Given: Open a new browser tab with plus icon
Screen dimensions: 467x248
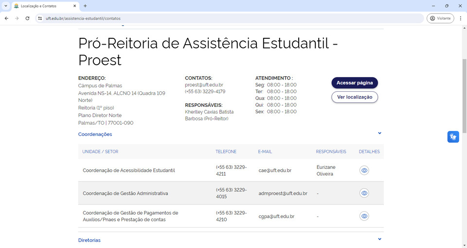Looking at the screenshot, I should coord(85,6).
